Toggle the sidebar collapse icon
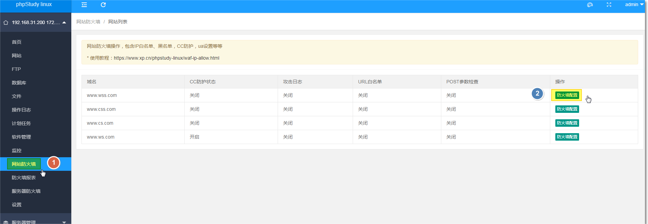This screenshot has height=224, width=648. [84, 5]
